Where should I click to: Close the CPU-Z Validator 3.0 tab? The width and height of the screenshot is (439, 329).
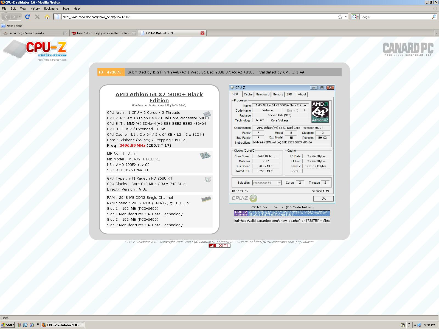(202, 33)
